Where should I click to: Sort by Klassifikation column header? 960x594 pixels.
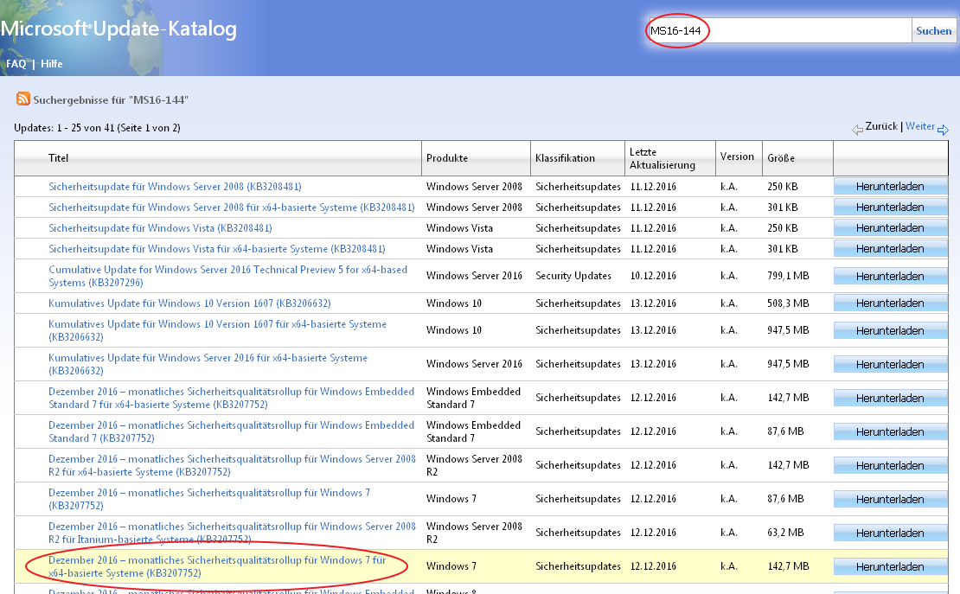[x=565, y=158]
